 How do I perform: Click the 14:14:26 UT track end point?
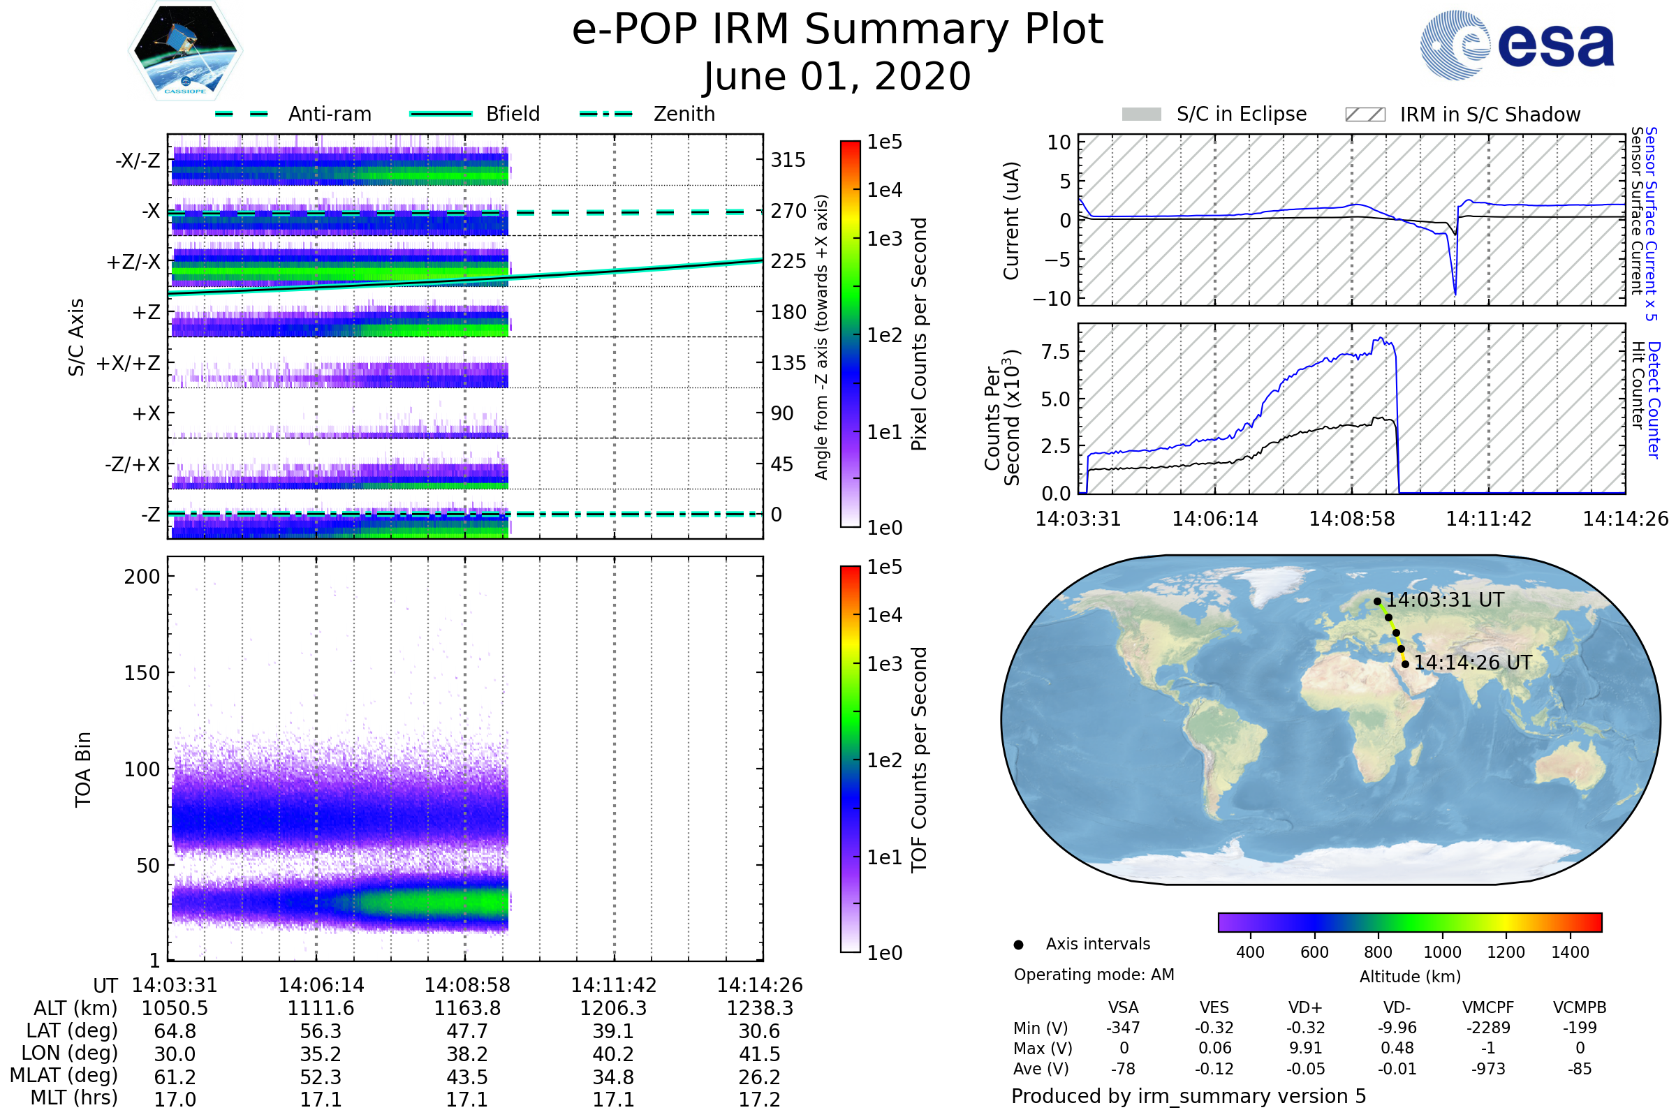tap(1405, 664)
